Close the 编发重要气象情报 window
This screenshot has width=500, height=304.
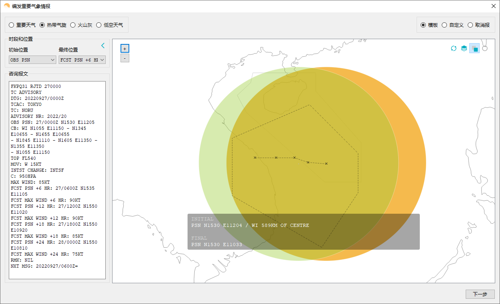pos(493,6)
